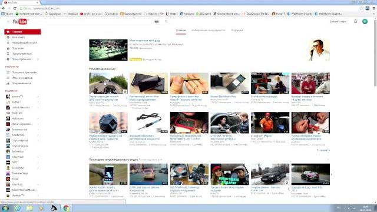This screenshot has width=377, height=212.
Task: Add the motorcycle video to watch later
Action: click(125, 92)
